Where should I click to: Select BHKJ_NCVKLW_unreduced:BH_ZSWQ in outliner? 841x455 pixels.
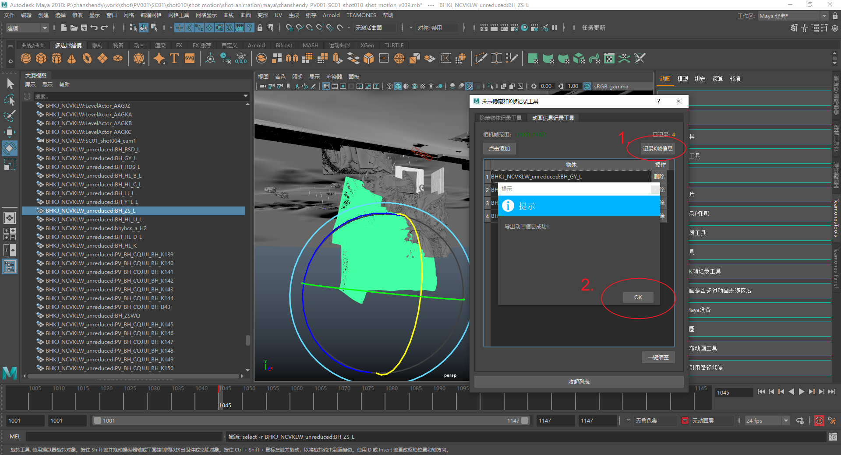pos(93,316)
